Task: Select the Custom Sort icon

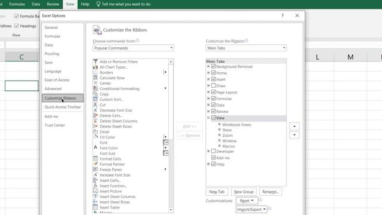Action: (x=95, y=99)
